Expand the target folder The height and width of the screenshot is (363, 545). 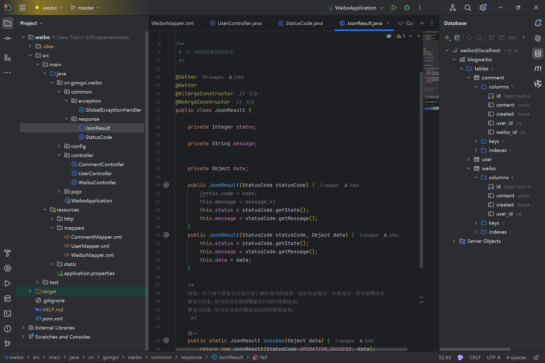30,291
